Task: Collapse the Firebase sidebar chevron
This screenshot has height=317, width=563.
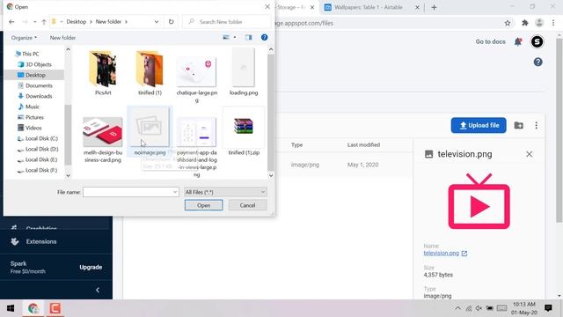Action: click(x=98, y=290)
